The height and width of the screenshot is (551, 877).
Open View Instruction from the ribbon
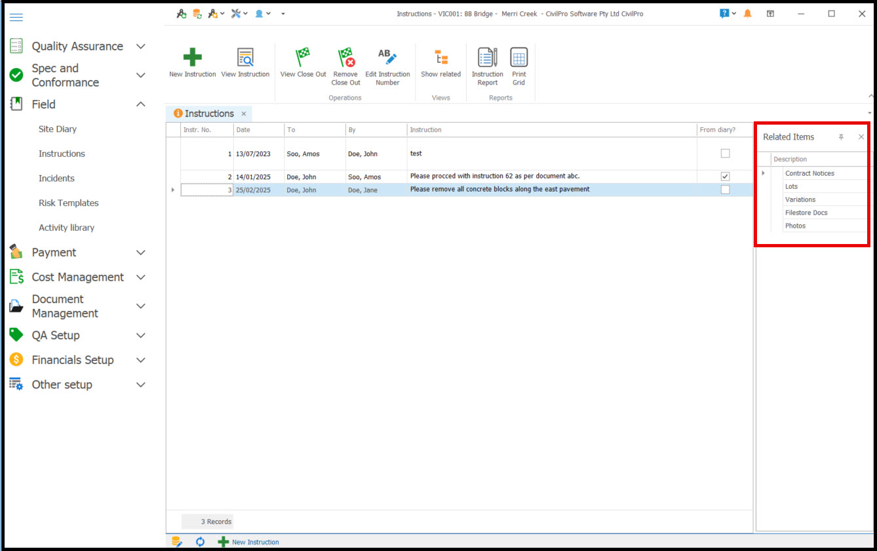[x=245, y=58]
